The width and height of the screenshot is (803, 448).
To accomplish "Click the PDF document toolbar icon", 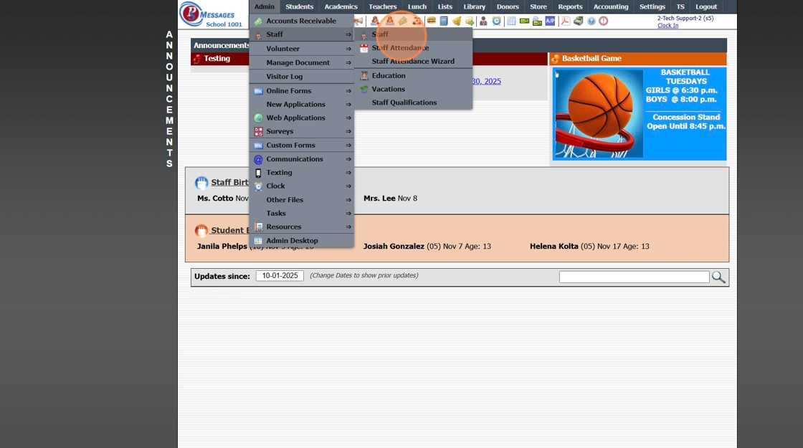I will click(x=566, y=21).
